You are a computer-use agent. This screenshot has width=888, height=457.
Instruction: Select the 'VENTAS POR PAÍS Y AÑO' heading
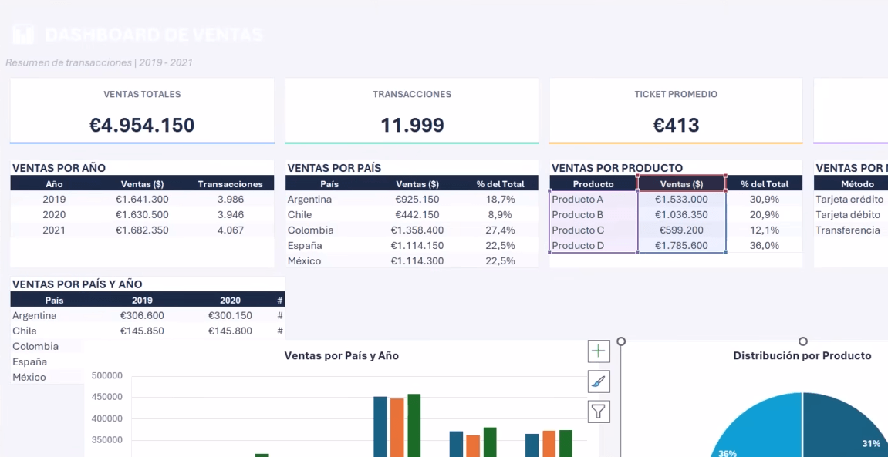tap(77, 284)
